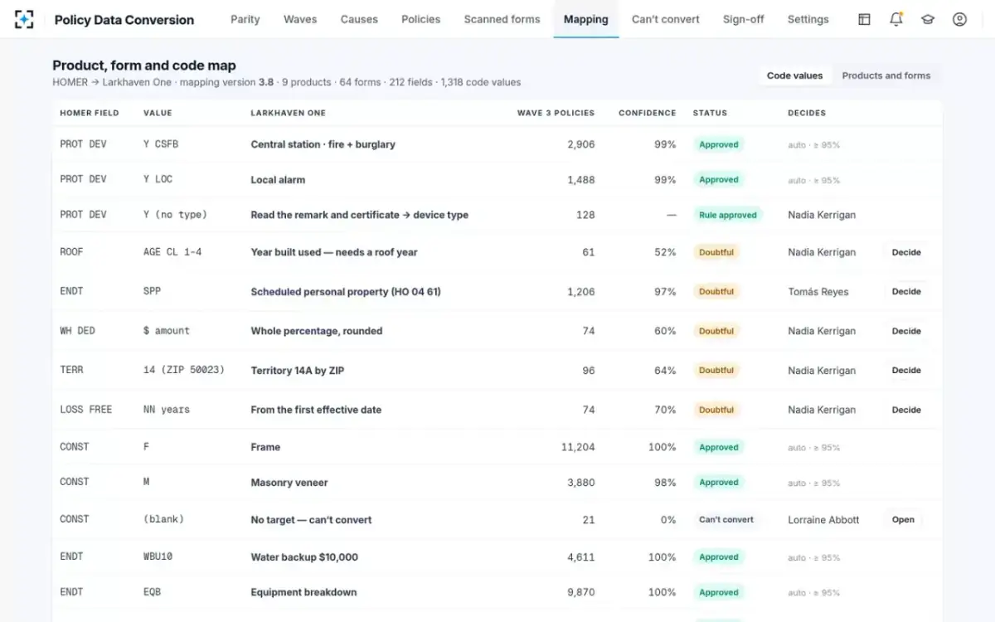
Task: Click Doubtful badge in Scheduled personal property row
Action: (716, 292)
